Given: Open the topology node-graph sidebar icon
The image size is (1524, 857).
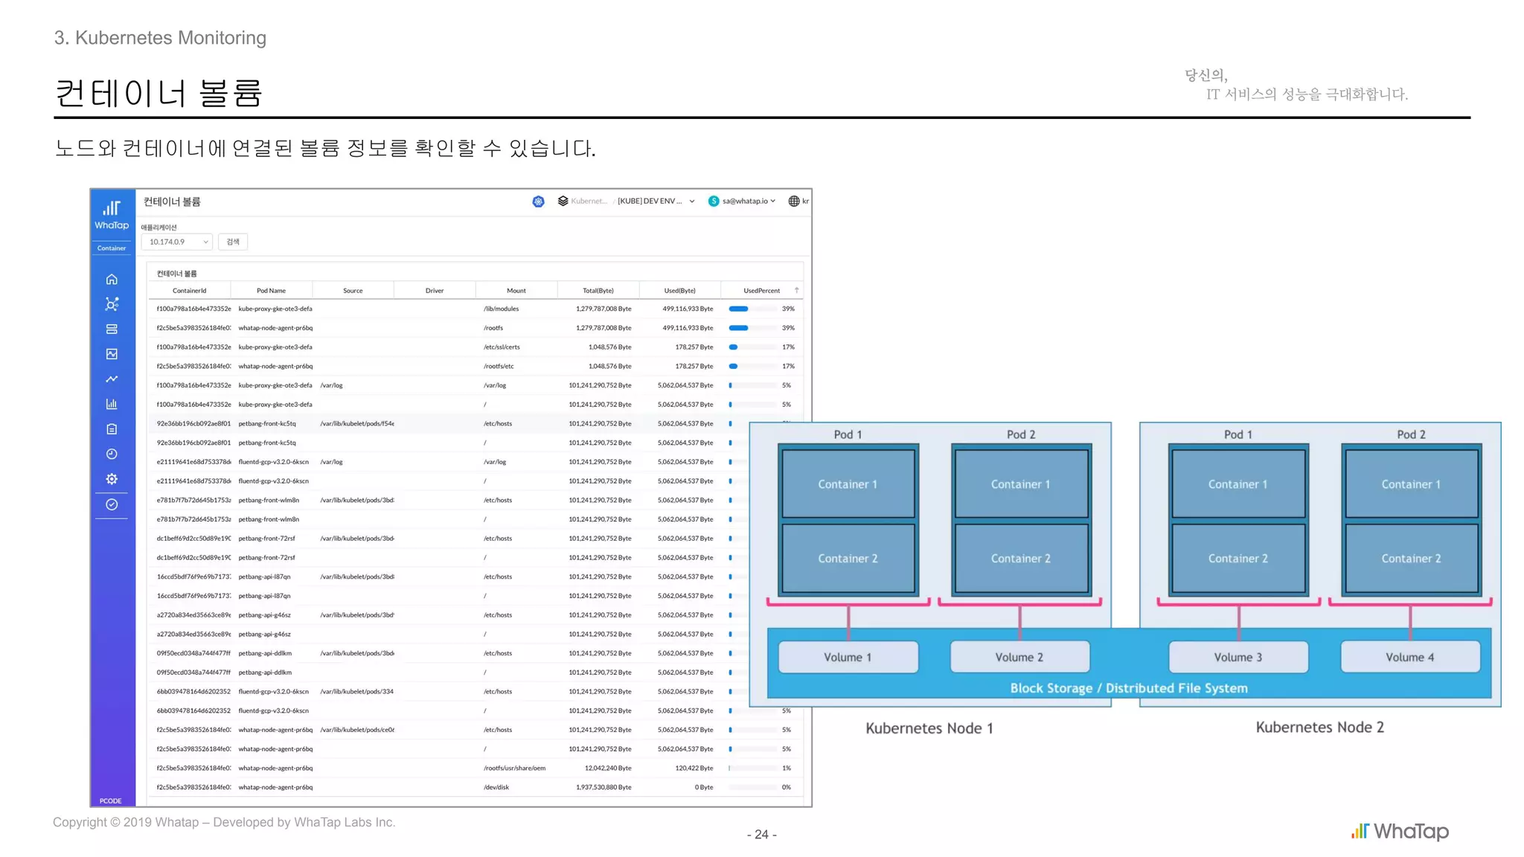Looking at the screenshot, I should pos(112,304).
